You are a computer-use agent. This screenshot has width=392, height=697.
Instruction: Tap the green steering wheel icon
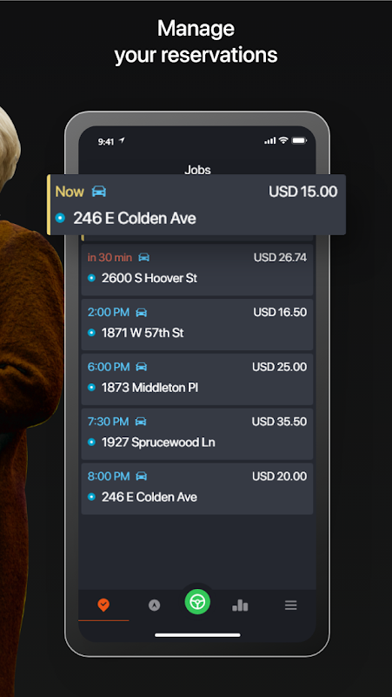click(197, 602)
